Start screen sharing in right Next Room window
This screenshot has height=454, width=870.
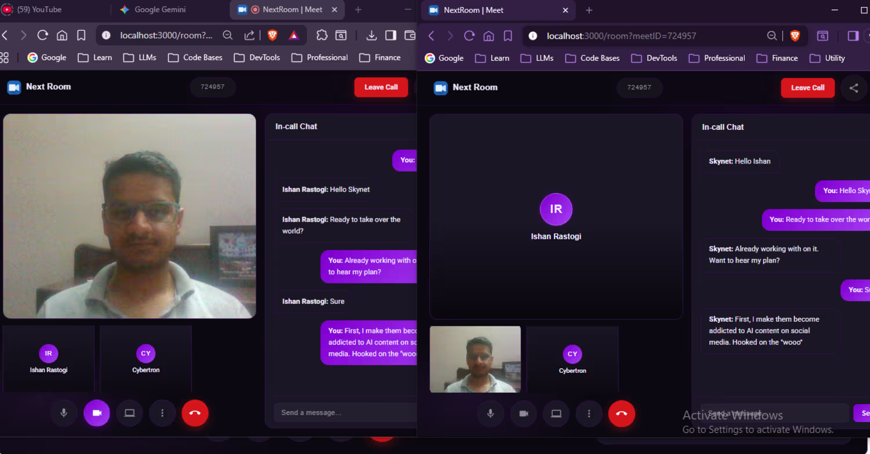[556, 414]
